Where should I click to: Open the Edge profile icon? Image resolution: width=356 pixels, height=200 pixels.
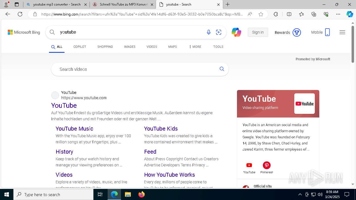pos(6,4)
